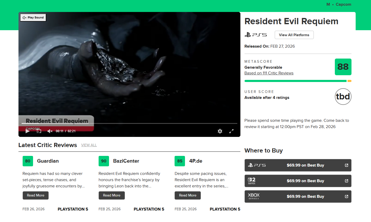Open Based on 111 Critic Reviews link
This screenshot has width=371, height=222.
pos(269,73)
